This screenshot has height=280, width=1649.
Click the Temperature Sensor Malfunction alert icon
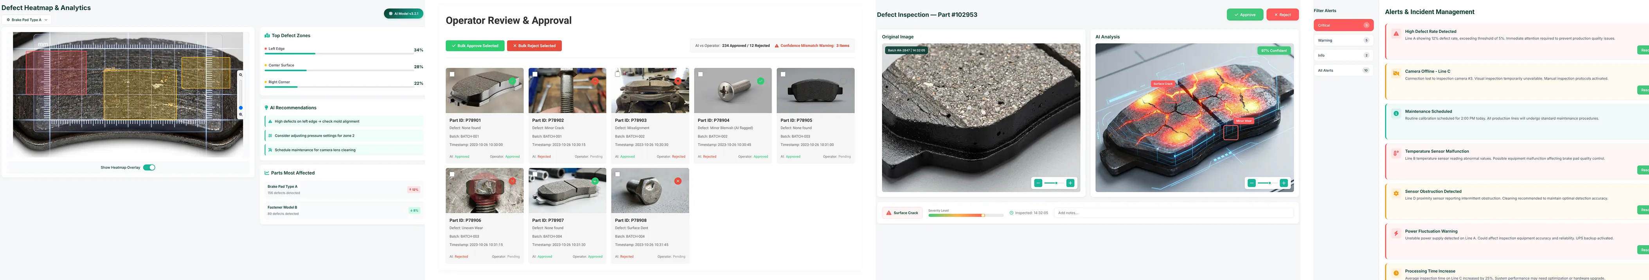(x=1396, y=153)
